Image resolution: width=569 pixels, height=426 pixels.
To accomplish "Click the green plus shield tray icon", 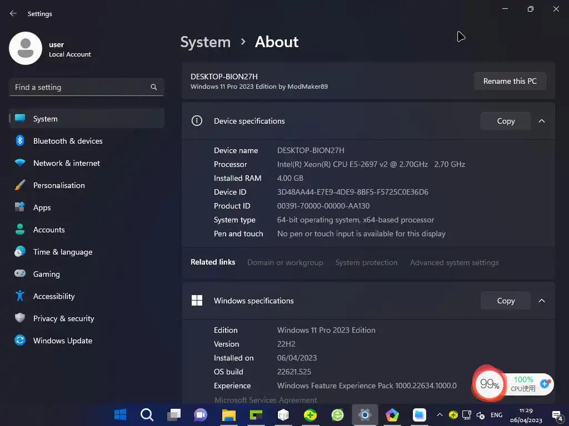I will 453,415.
